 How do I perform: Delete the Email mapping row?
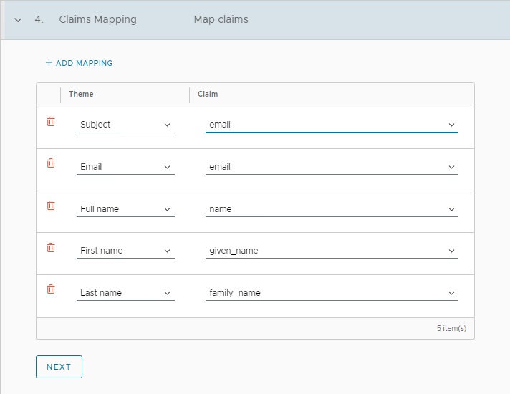51,163
